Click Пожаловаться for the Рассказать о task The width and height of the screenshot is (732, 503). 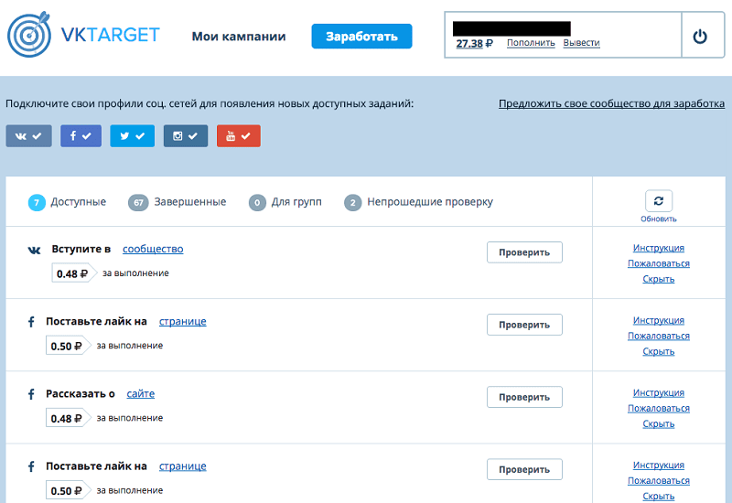(x=659, y=408)
